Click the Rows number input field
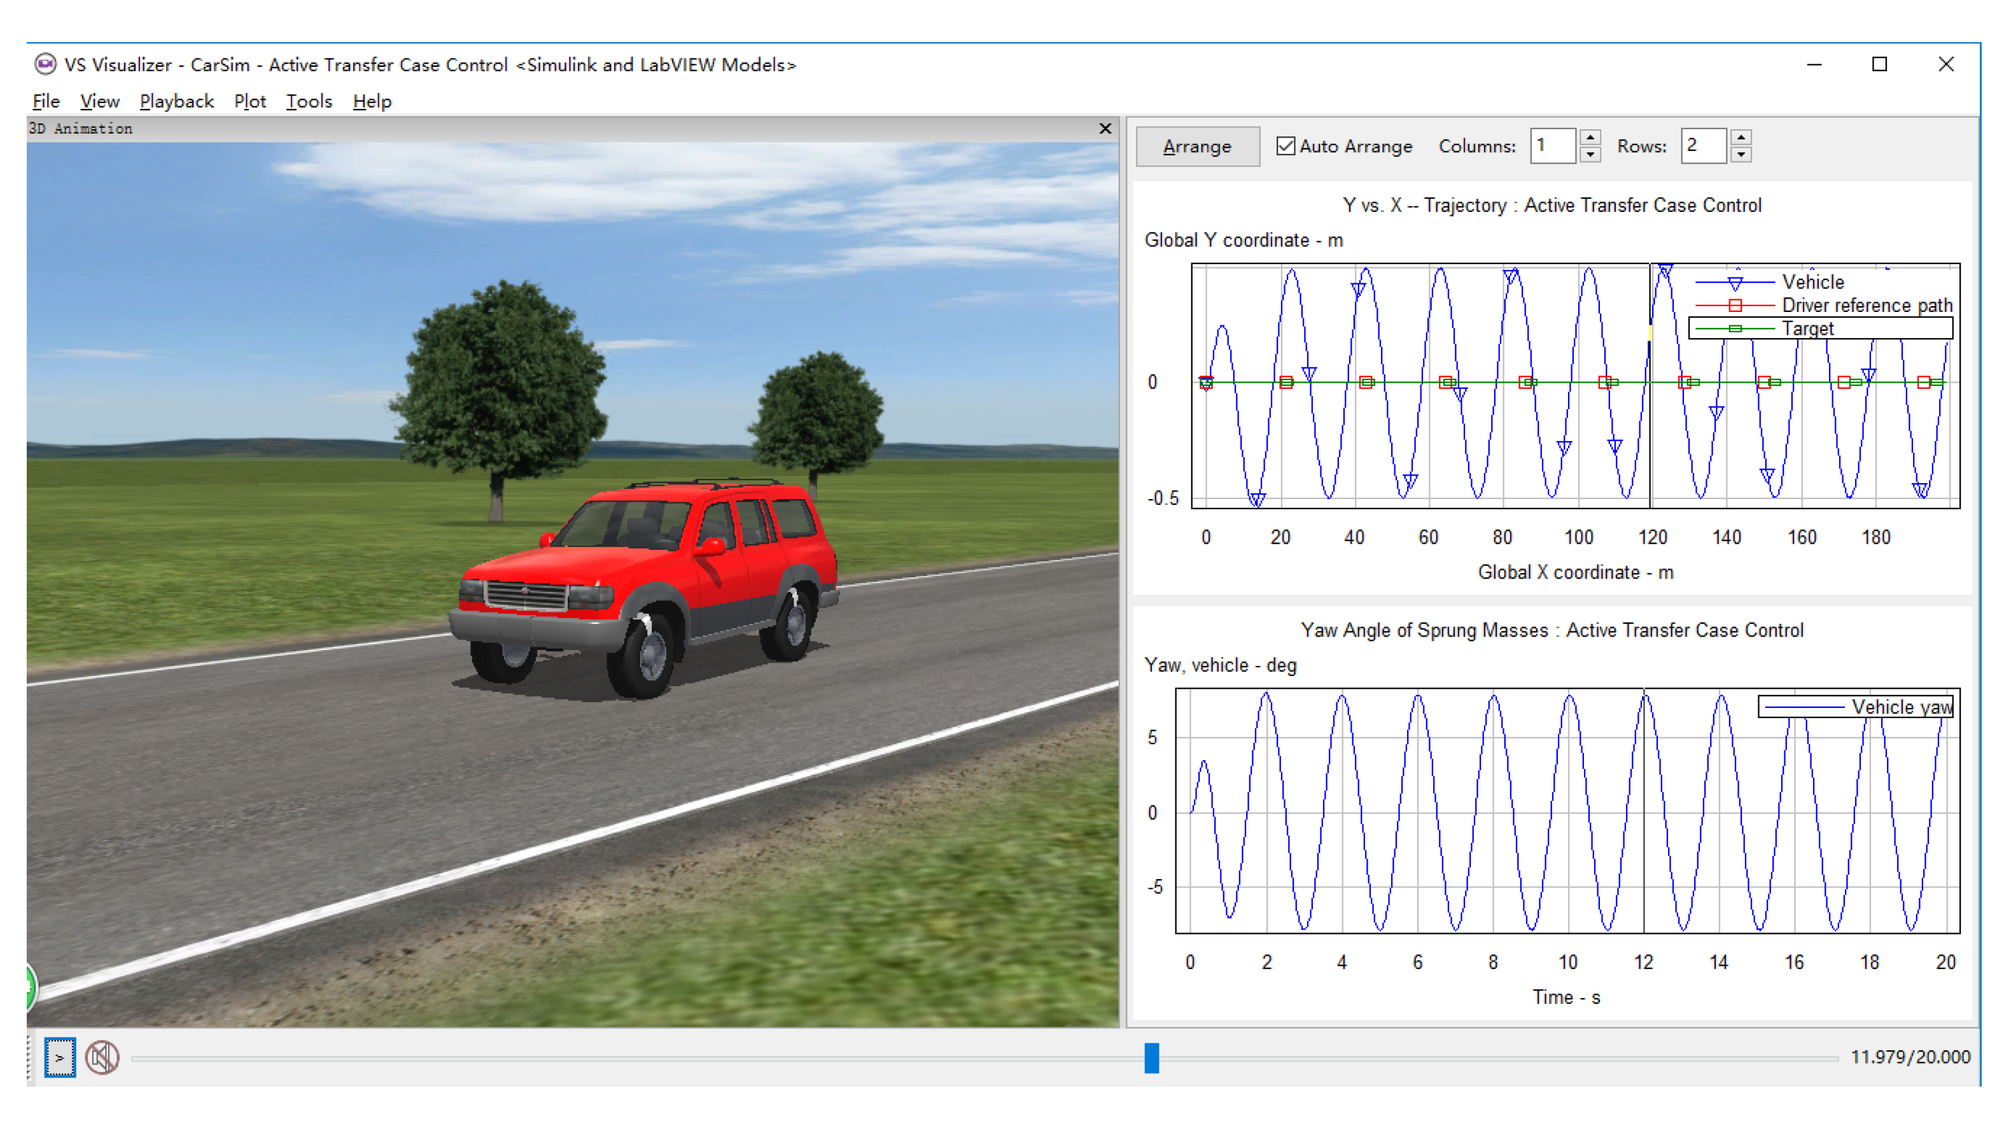This screenshot has width=2004, height=1121. pos(1703,146)
